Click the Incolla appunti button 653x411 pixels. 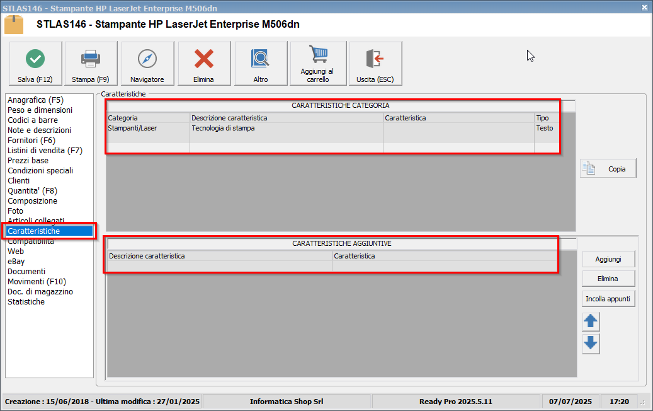pyautogui.click(x=608, y=298)
